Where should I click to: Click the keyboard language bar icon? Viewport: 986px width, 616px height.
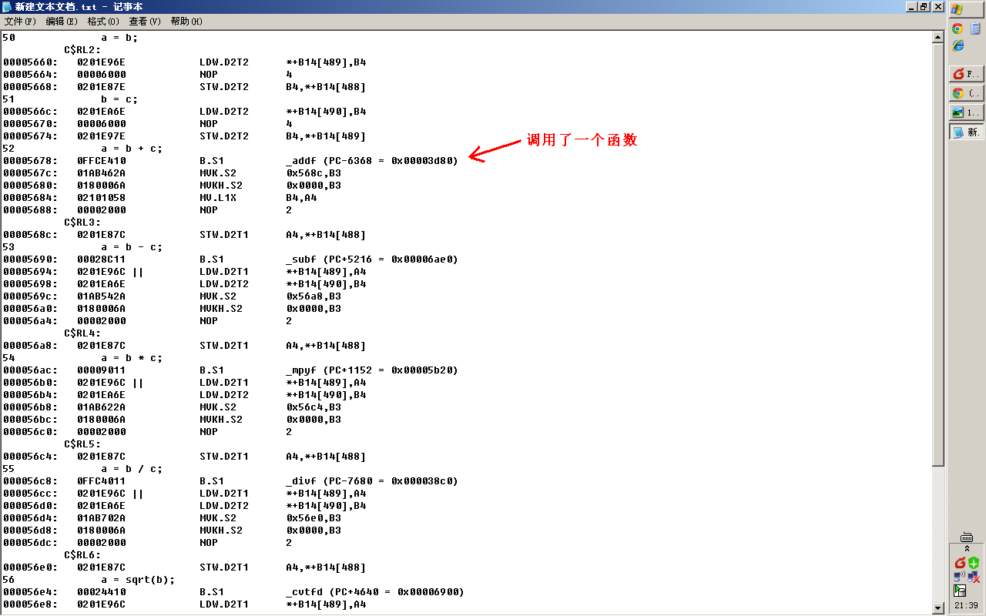[x=966, y=537]
